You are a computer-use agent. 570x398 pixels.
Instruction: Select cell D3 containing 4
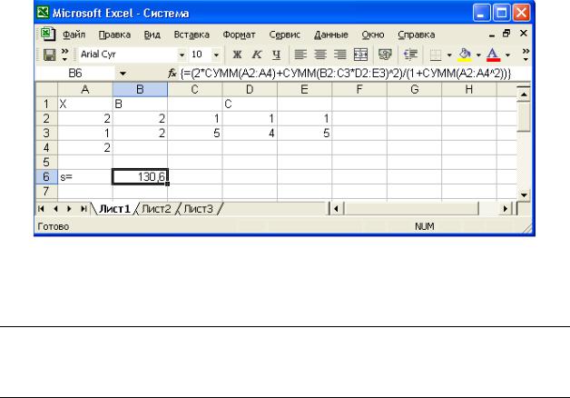click(x=250, y=134)
